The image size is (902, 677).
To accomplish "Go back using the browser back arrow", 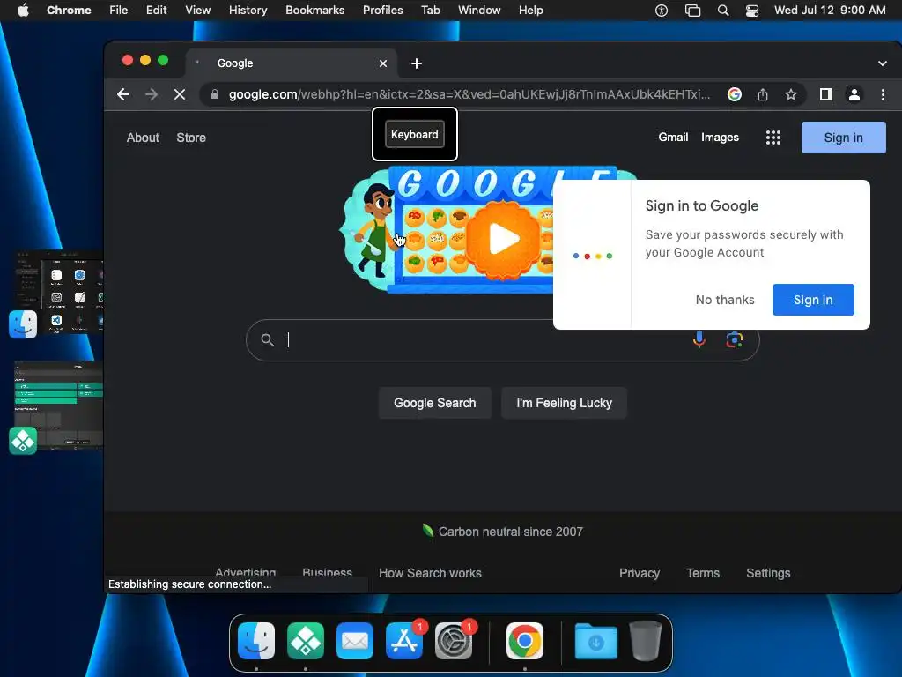I will [123, 94].
